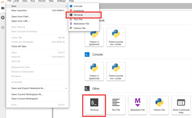Select Python File in the New submenu
Screen dimensions: 192x118
click(x=84, y=28)
